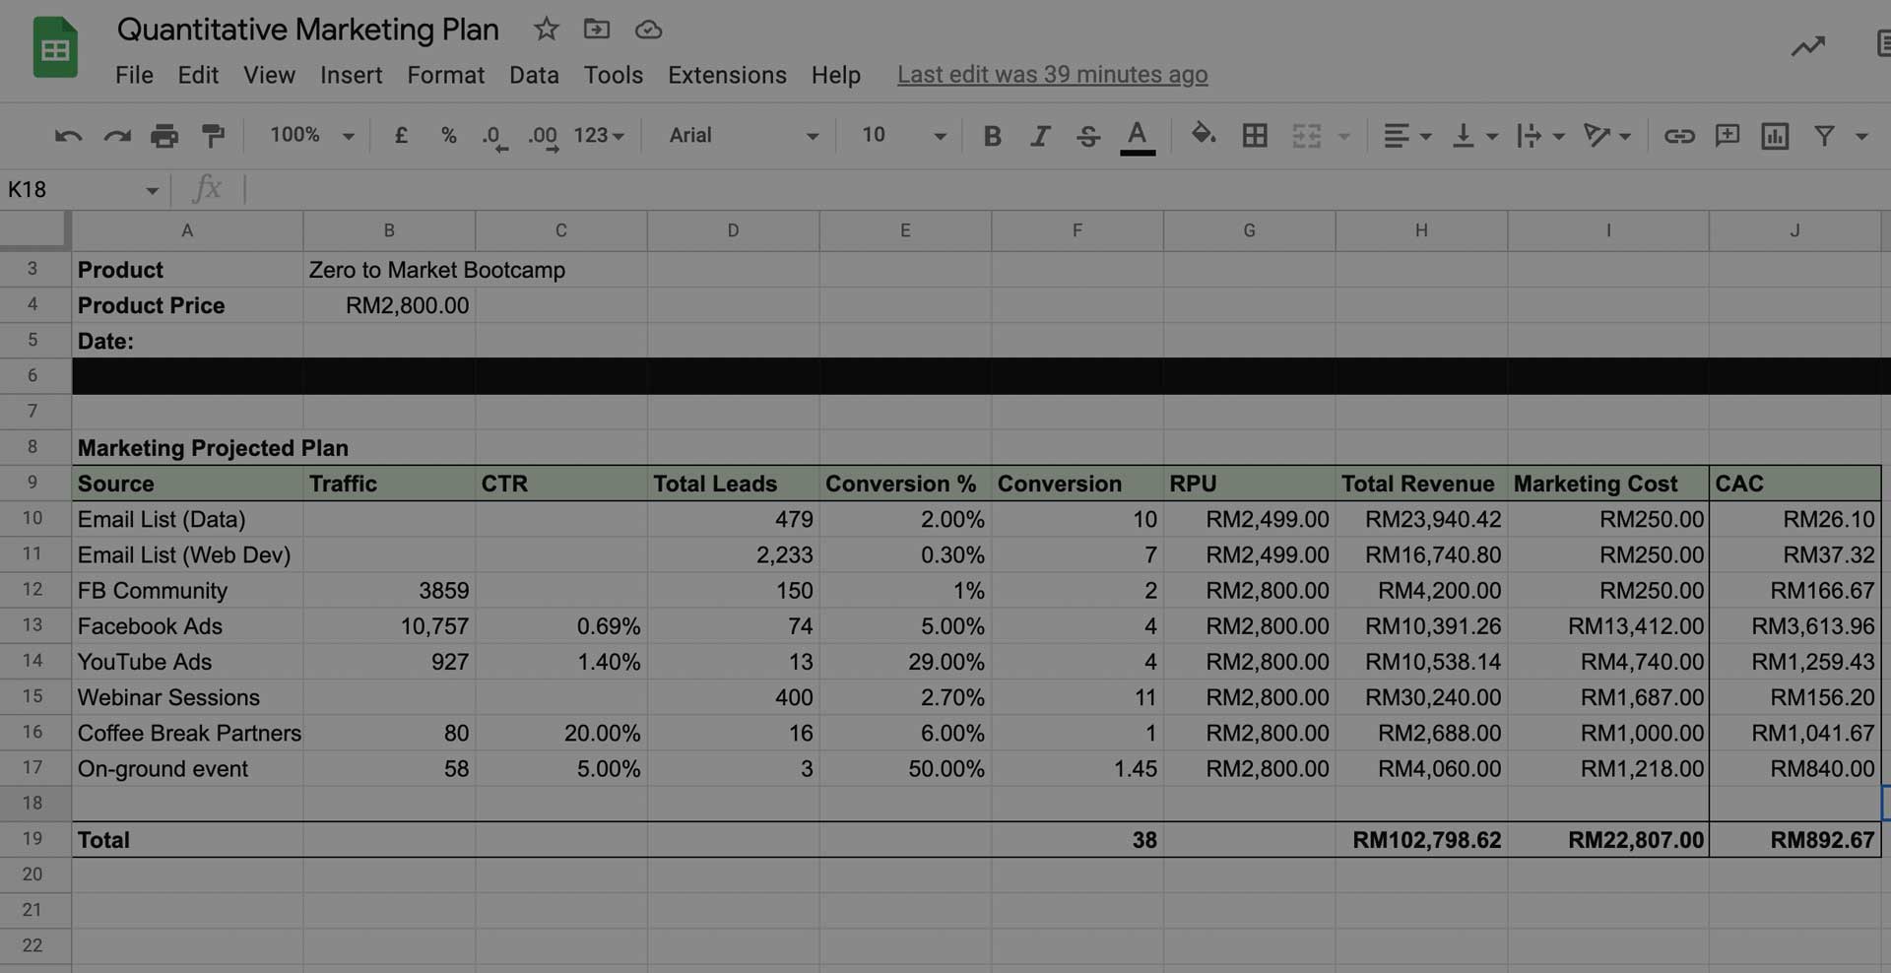Insert a chart from the toolbar
The height and width of the screenshot is (973, 1891).
tap(1775, 135)
